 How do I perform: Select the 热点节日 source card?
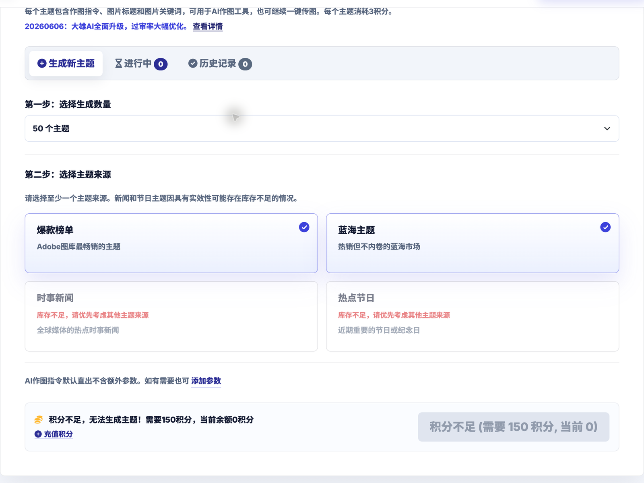pyautogui.click(x=473, y=316)
